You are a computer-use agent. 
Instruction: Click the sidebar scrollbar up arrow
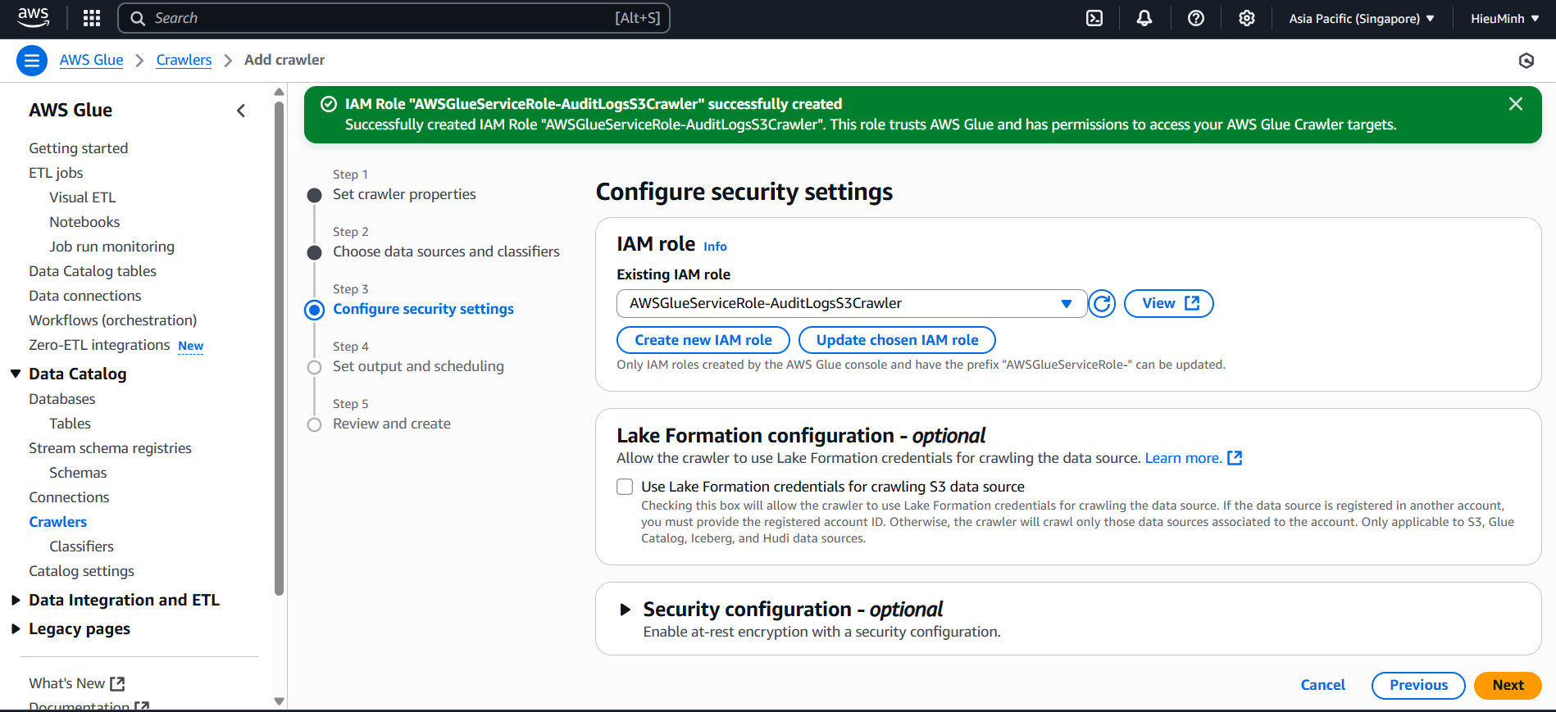coord(279,92)
